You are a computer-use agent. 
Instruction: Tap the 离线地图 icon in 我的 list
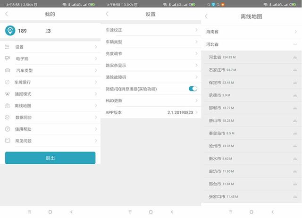tap(8, 106)
